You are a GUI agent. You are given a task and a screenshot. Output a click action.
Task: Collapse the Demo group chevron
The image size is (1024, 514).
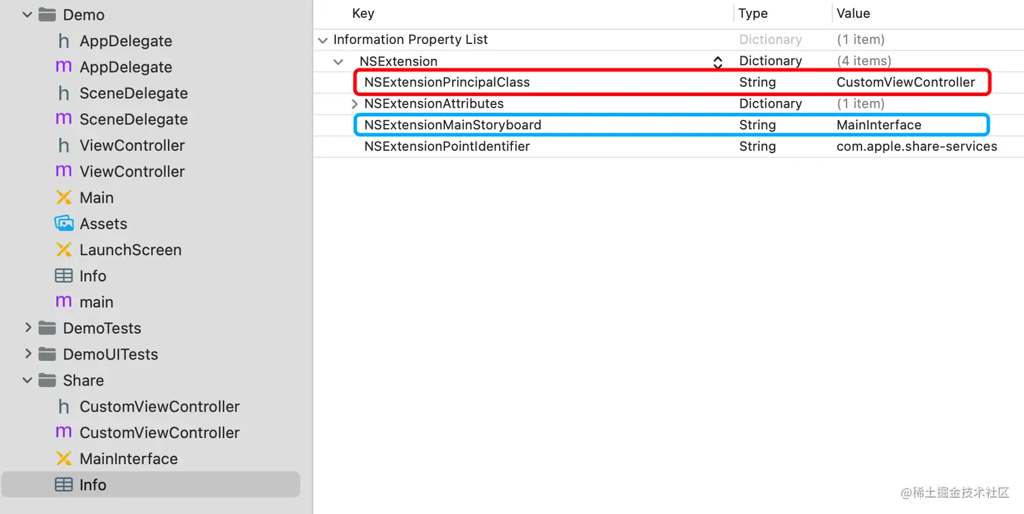tap(27, 15)
